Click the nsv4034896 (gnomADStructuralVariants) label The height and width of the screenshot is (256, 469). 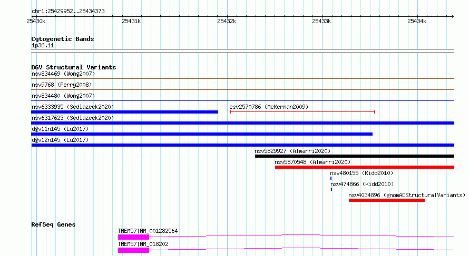pos(407,195)
